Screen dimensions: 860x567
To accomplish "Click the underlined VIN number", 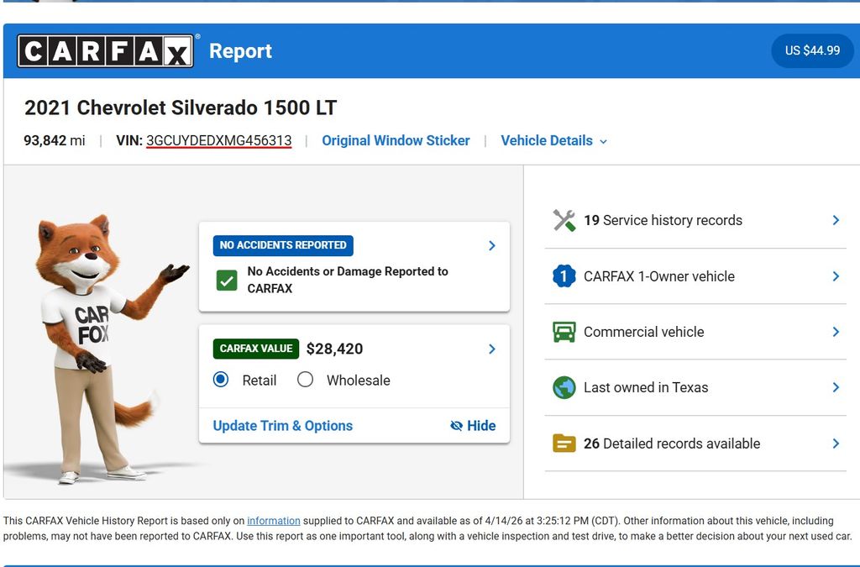I will click(218, 141).
